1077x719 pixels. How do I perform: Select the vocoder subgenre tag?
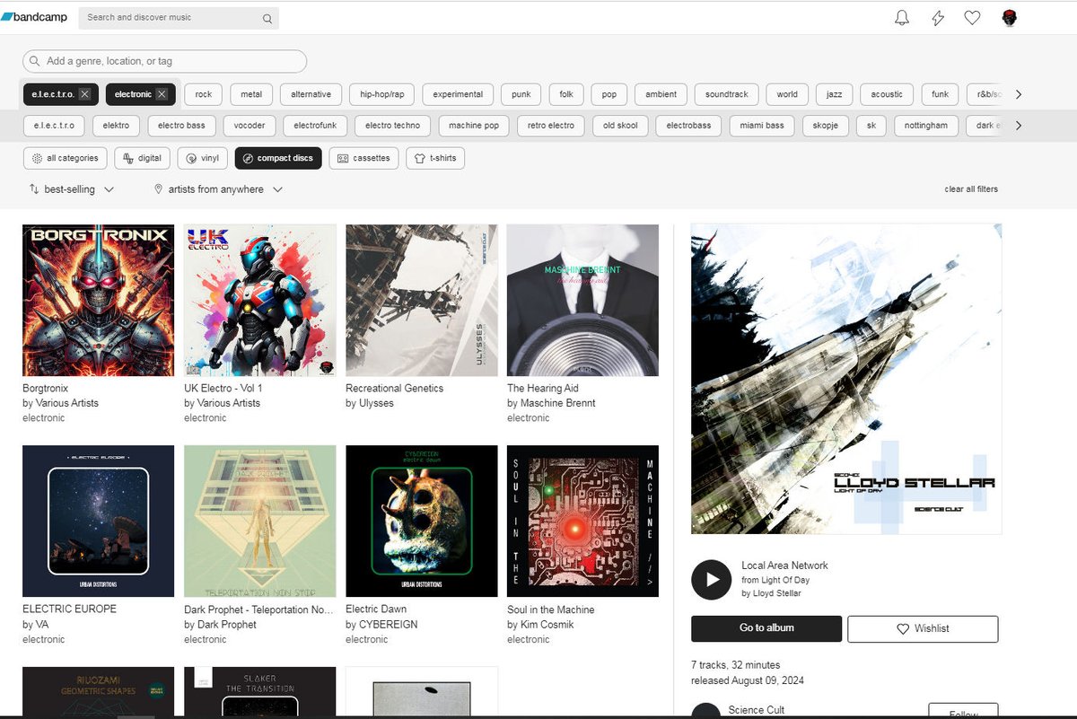[x=250, y=126]
